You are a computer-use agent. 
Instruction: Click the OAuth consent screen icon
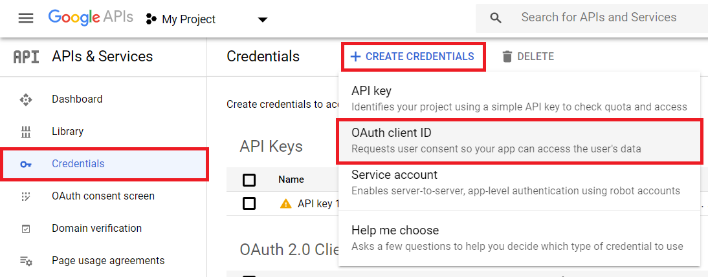pyautogui.click(x=26, y=196)
